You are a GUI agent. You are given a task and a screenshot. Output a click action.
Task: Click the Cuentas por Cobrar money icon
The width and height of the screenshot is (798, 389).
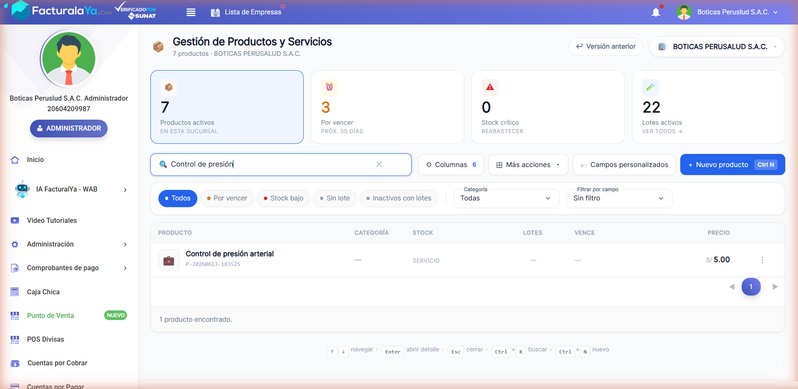click(x=15, y=363)
